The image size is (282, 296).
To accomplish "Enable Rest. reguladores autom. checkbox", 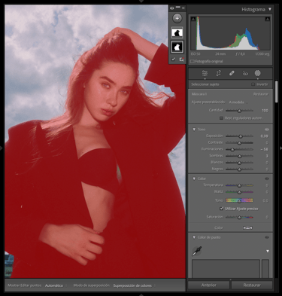I will point(221,118).
